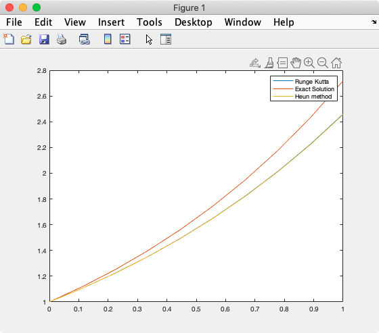This screenshot has height=333, width=379.
Task: Click the x-axis label 0.5
Action: click(x=196, y=309)
